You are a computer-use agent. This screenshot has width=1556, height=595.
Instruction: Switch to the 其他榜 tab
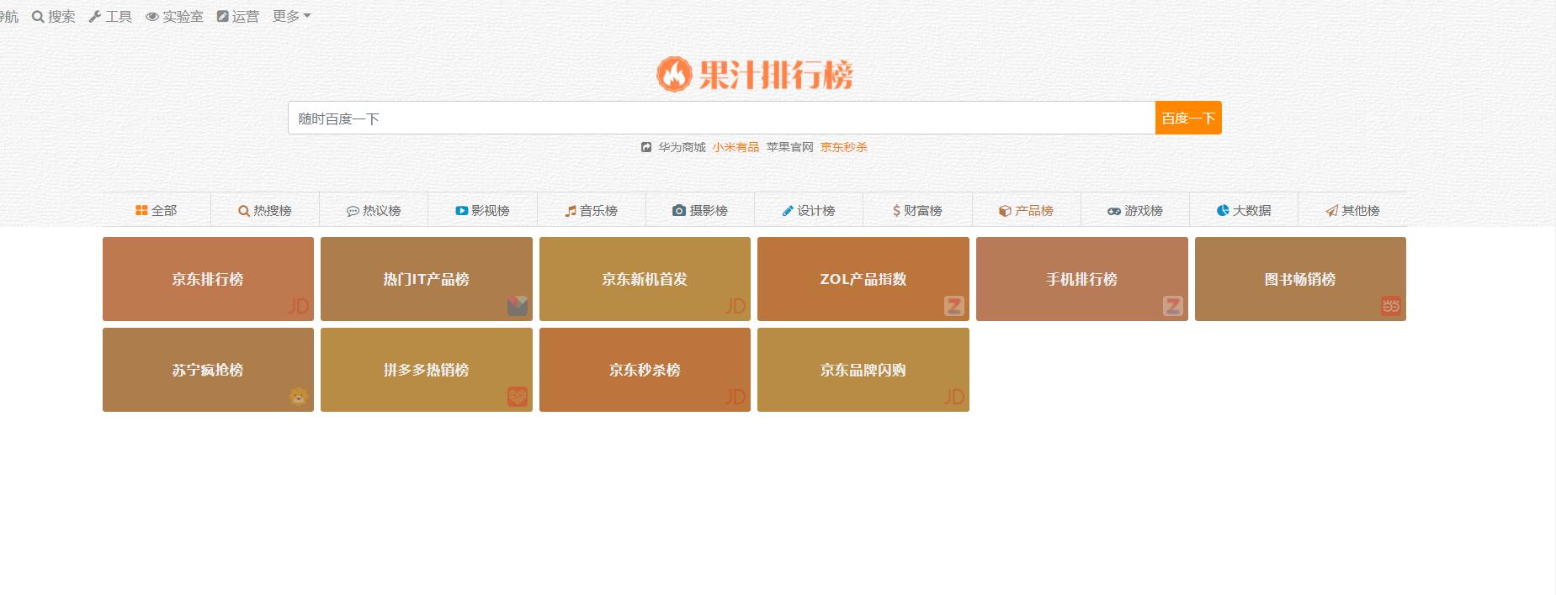(1352, 210)
